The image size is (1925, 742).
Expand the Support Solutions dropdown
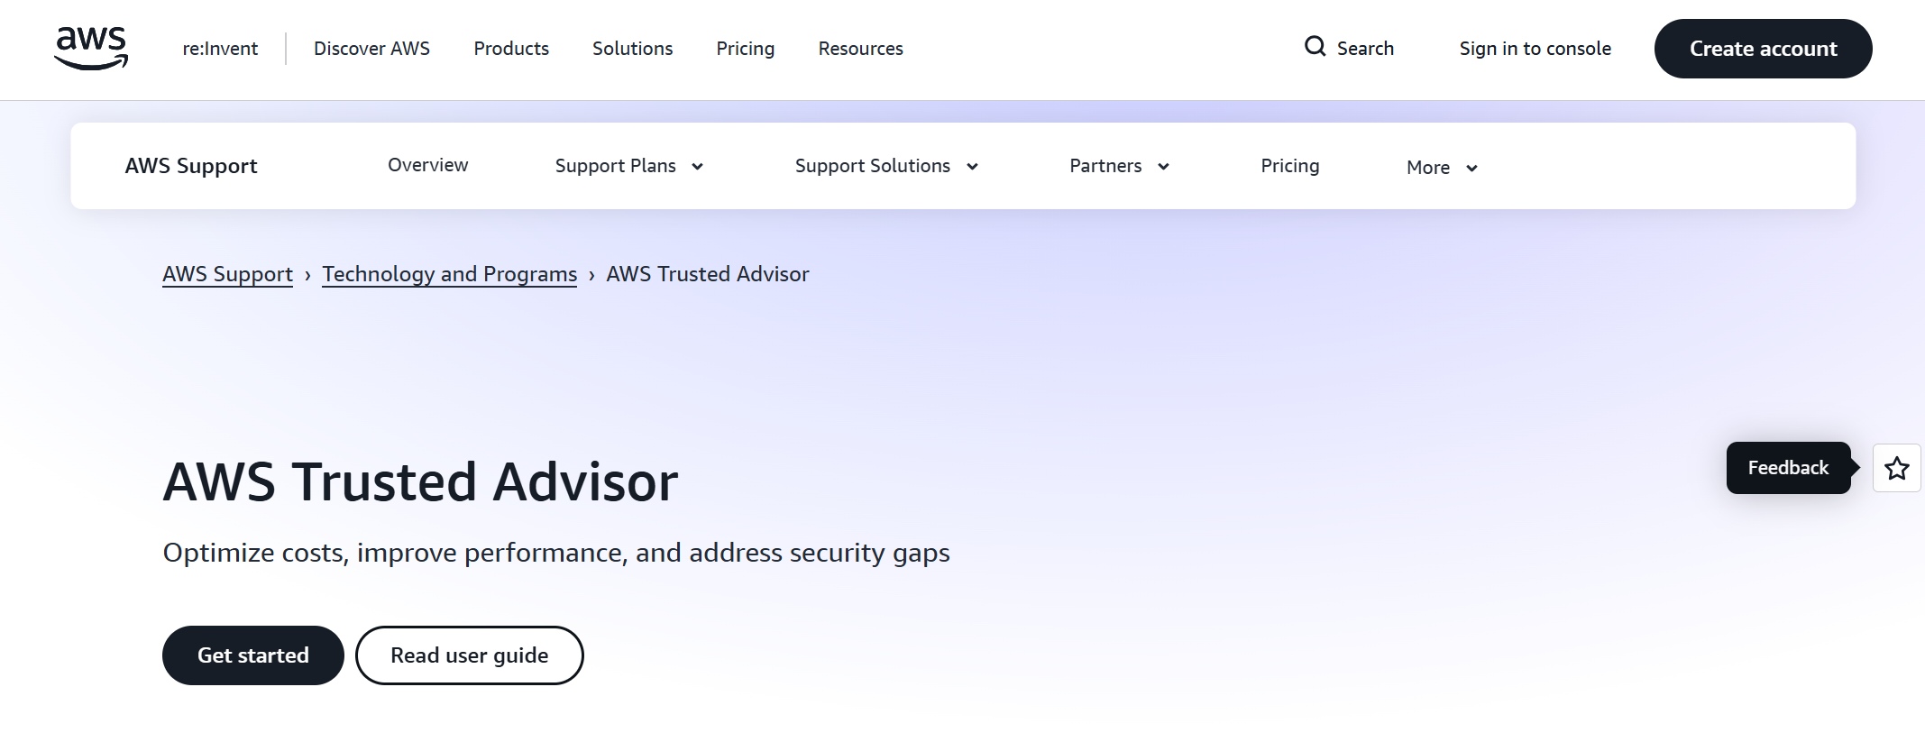[886, 166]
